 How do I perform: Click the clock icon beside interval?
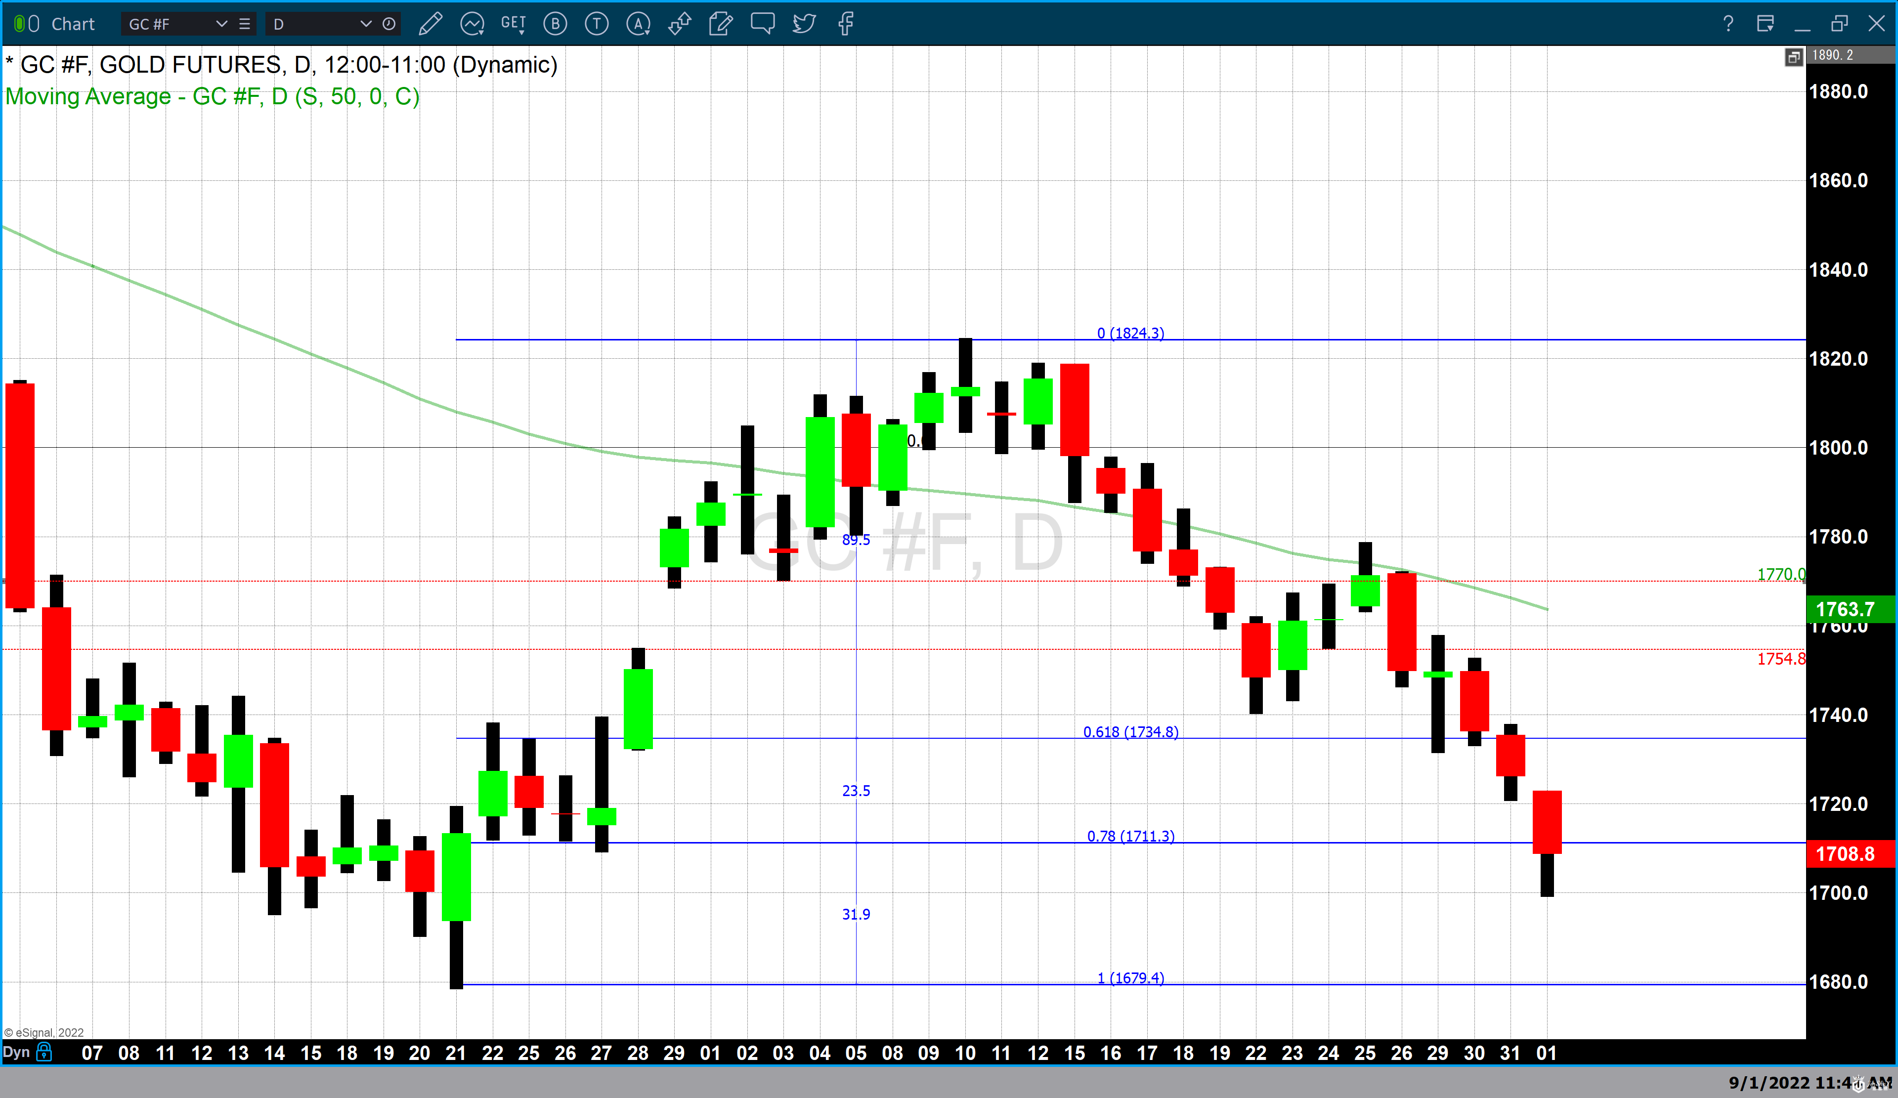388,24
